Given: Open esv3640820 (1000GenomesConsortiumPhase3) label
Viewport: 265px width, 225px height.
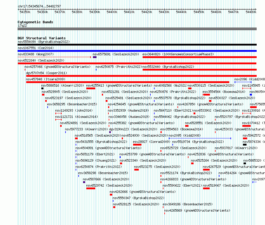Looking at the screenshot, I should pyautogui.click(x=178, y=54).
